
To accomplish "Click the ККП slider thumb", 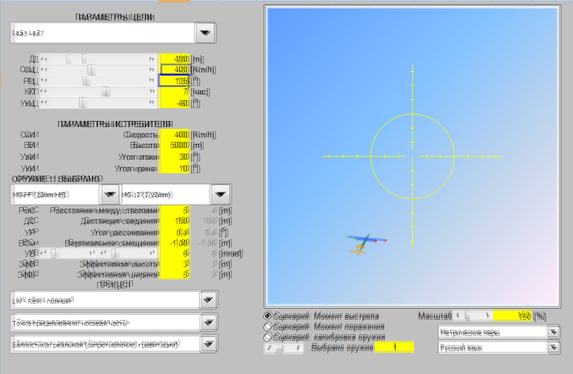I will click(x=105, y=91).
